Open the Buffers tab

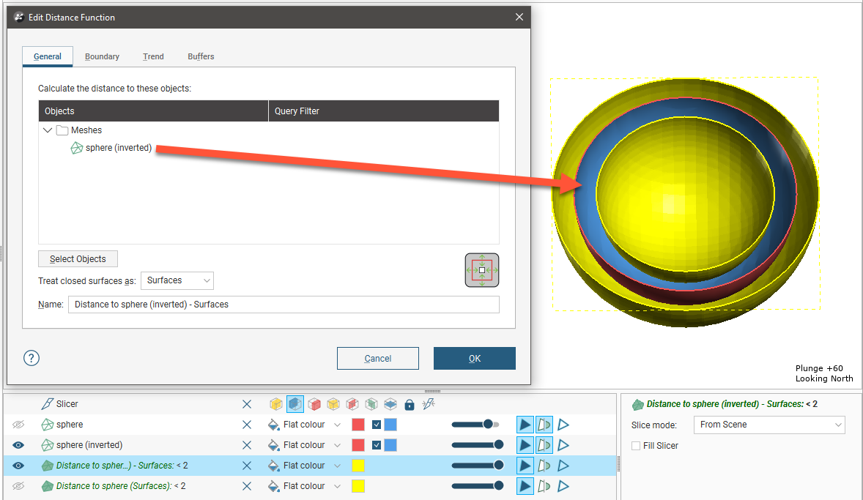coord(201,56)
